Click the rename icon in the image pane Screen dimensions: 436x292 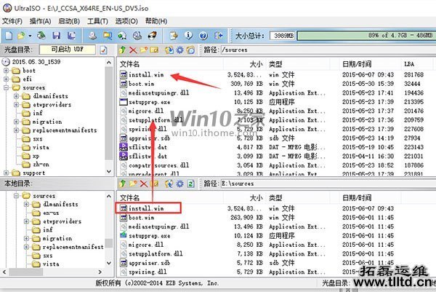point(154,50)
